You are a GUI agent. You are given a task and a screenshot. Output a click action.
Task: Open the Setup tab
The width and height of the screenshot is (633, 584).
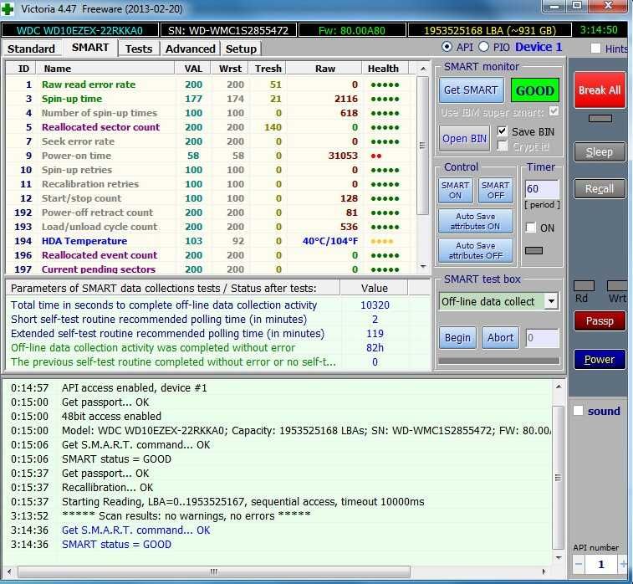[x=241, y=49]
